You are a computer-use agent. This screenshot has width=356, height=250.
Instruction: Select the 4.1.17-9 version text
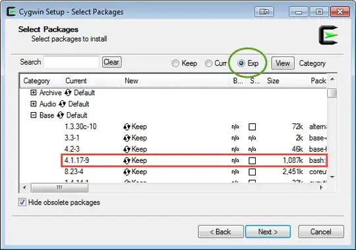[x=76, y=160]
